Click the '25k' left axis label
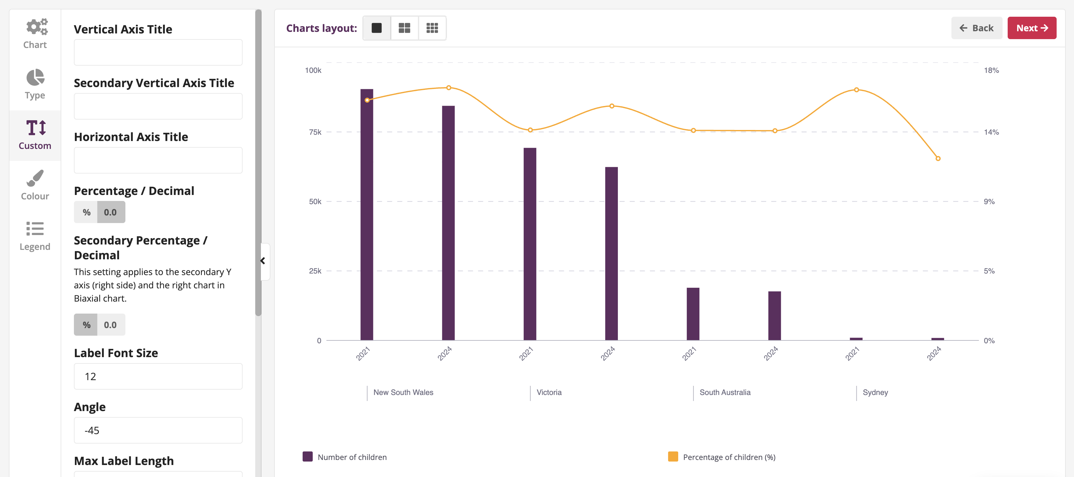This screenshot has width=1074, height=477. [315, 271]
